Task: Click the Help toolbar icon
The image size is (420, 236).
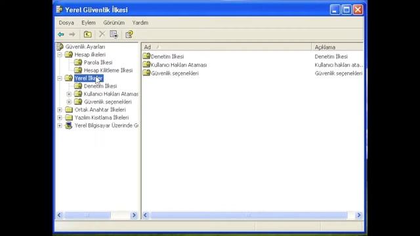Action: [129, 34]
